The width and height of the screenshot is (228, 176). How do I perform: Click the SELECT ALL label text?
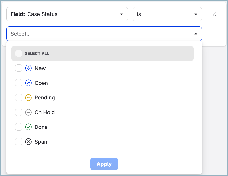tap(37, 54)
